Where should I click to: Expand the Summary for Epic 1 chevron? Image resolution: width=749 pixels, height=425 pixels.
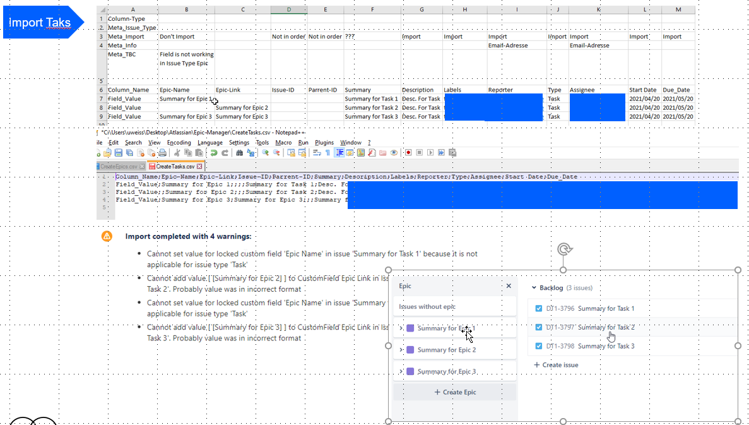(401, 328)
